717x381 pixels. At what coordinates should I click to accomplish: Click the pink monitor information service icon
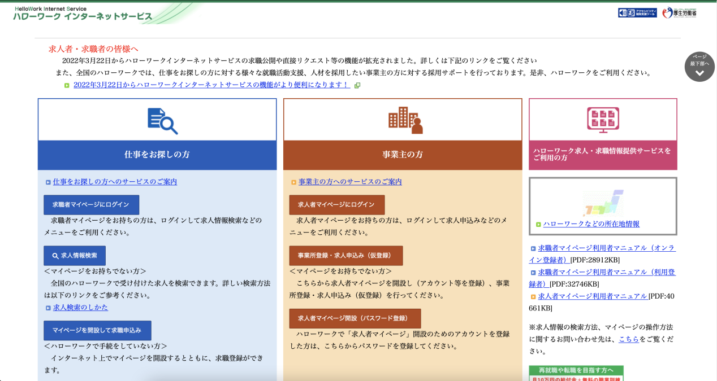(603, 120)
